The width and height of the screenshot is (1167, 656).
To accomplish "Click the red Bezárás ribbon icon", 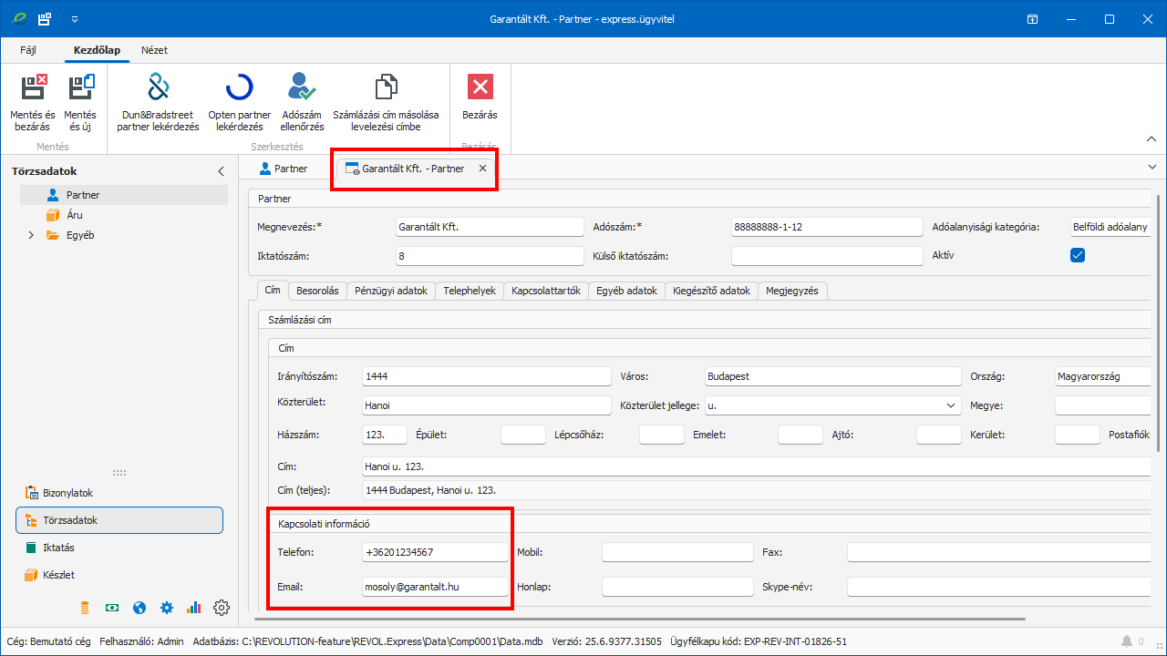I will pyautogui.click(x=480, y=87).
